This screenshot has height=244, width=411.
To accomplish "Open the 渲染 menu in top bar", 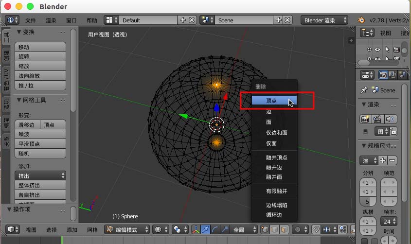I will pyautogui.click(x=51, y=20).
